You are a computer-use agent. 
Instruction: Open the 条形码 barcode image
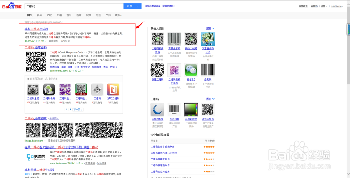[x=208, y=70]
